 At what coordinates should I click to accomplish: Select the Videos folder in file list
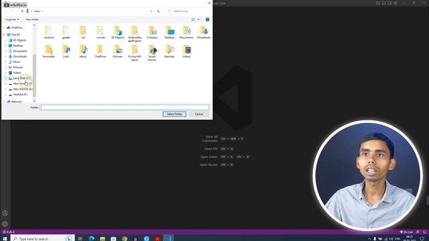coord(186,52)
